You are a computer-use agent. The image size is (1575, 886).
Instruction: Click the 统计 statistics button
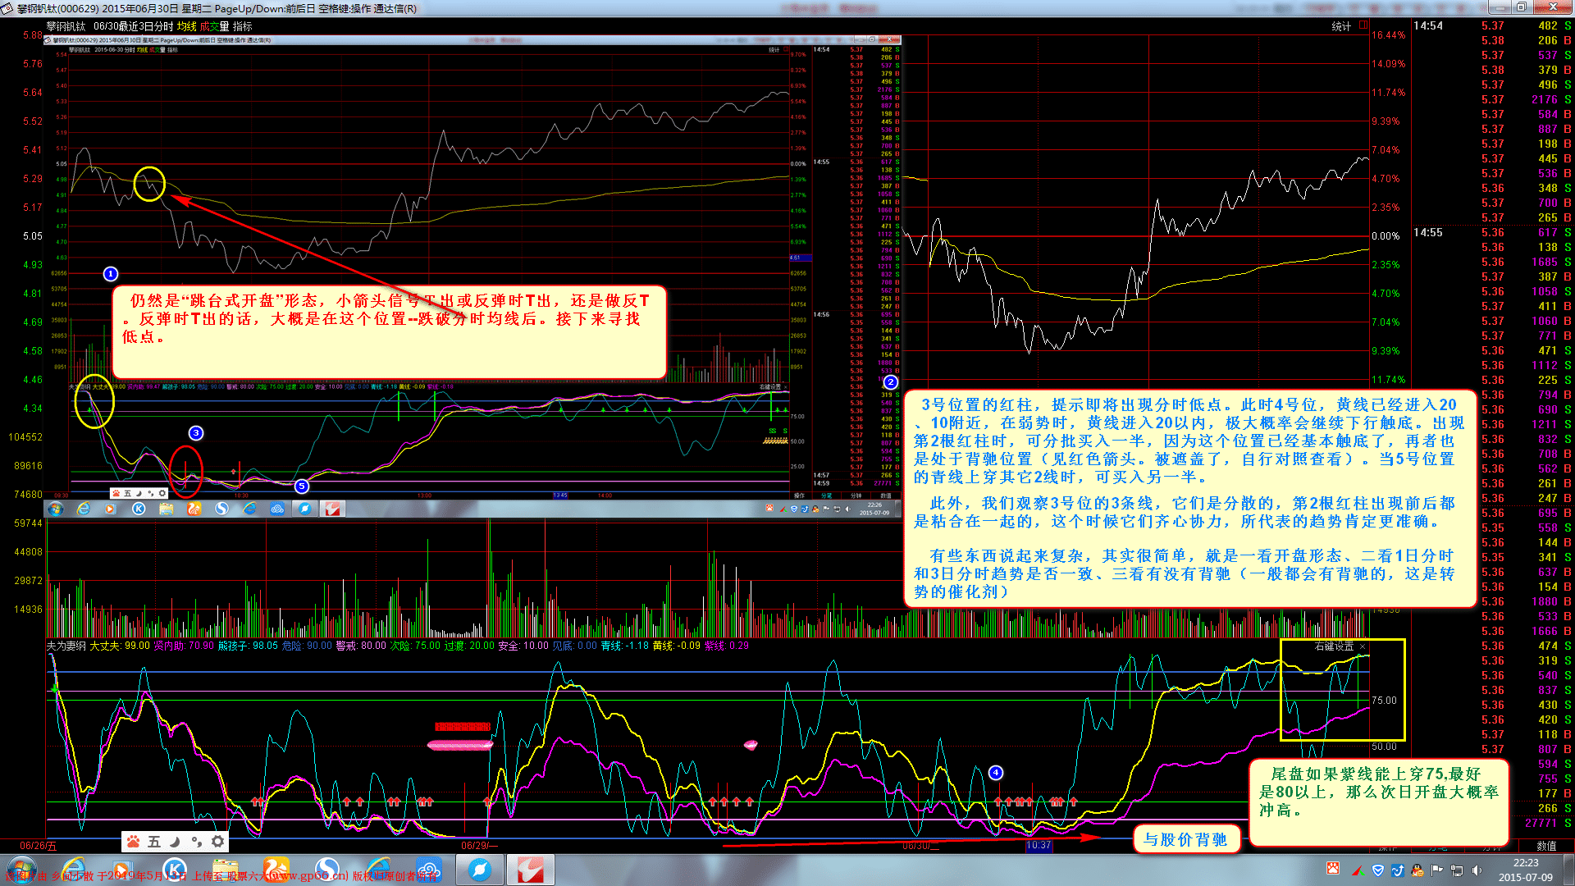pos(1341,26)
